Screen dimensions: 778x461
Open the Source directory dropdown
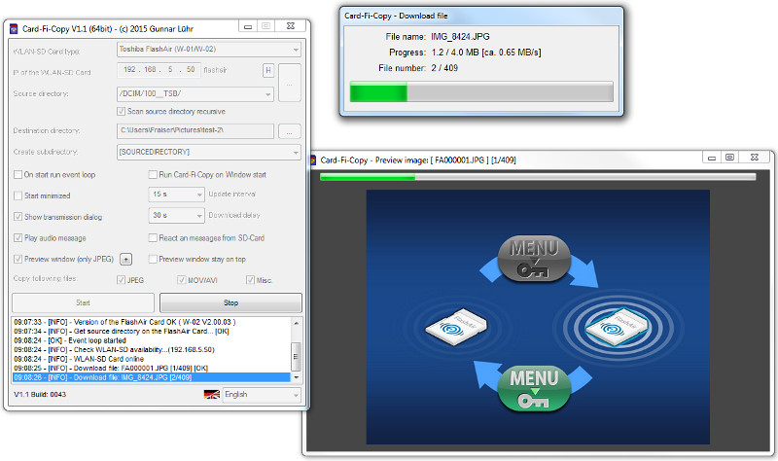pyautogui.click(x=195, y=93)
